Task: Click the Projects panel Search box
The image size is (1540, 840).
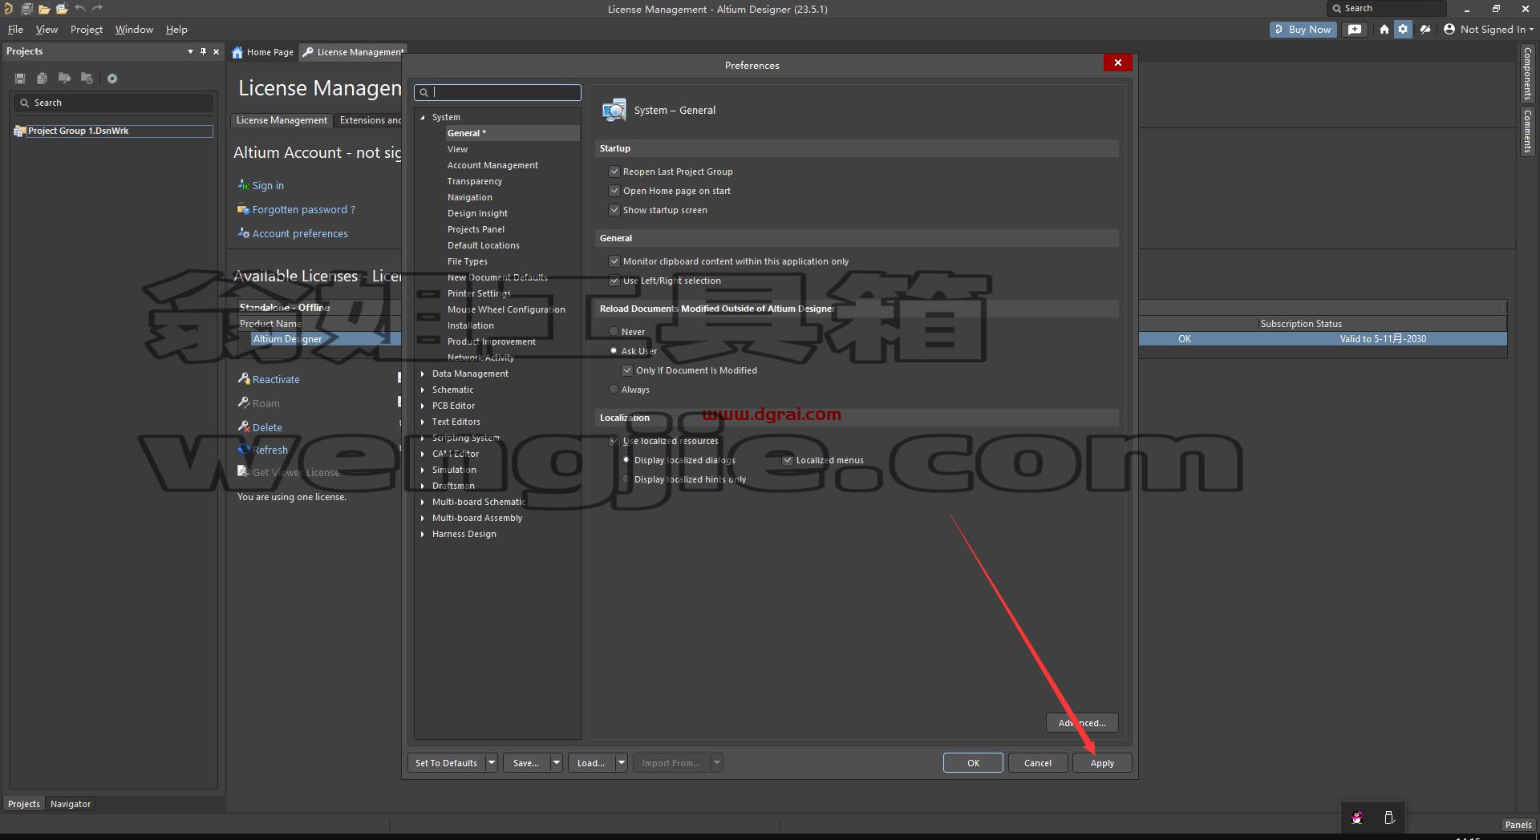Action: tap(113, 103)
